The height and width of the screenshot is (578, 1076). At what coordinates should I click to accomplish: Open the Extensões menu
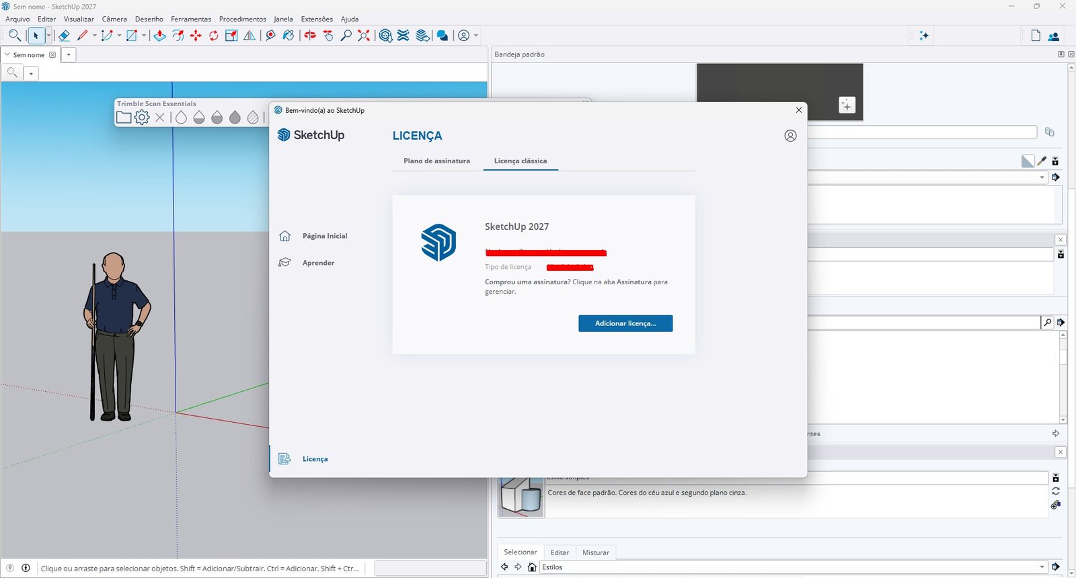click(317, 19)
